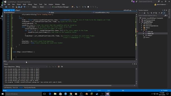Click the Find in Files toolbar icon
This screenshot has height=96, width=171.
(x=72, y=7)
